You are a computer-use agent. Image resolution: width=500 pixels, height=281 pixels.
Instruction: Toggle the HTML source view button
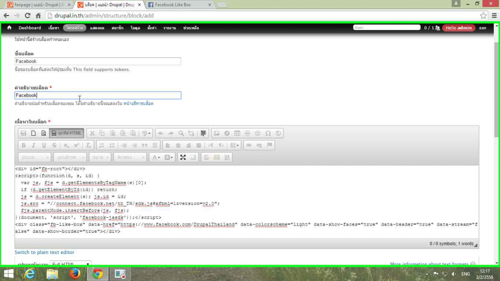pyautogui.click(x=67, y=133)
